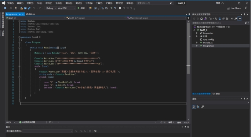Expand the Program.cs node in Solution Explorer
This screenshot has width=251, height=137.
pyautogui.click(x=197, y=46)
